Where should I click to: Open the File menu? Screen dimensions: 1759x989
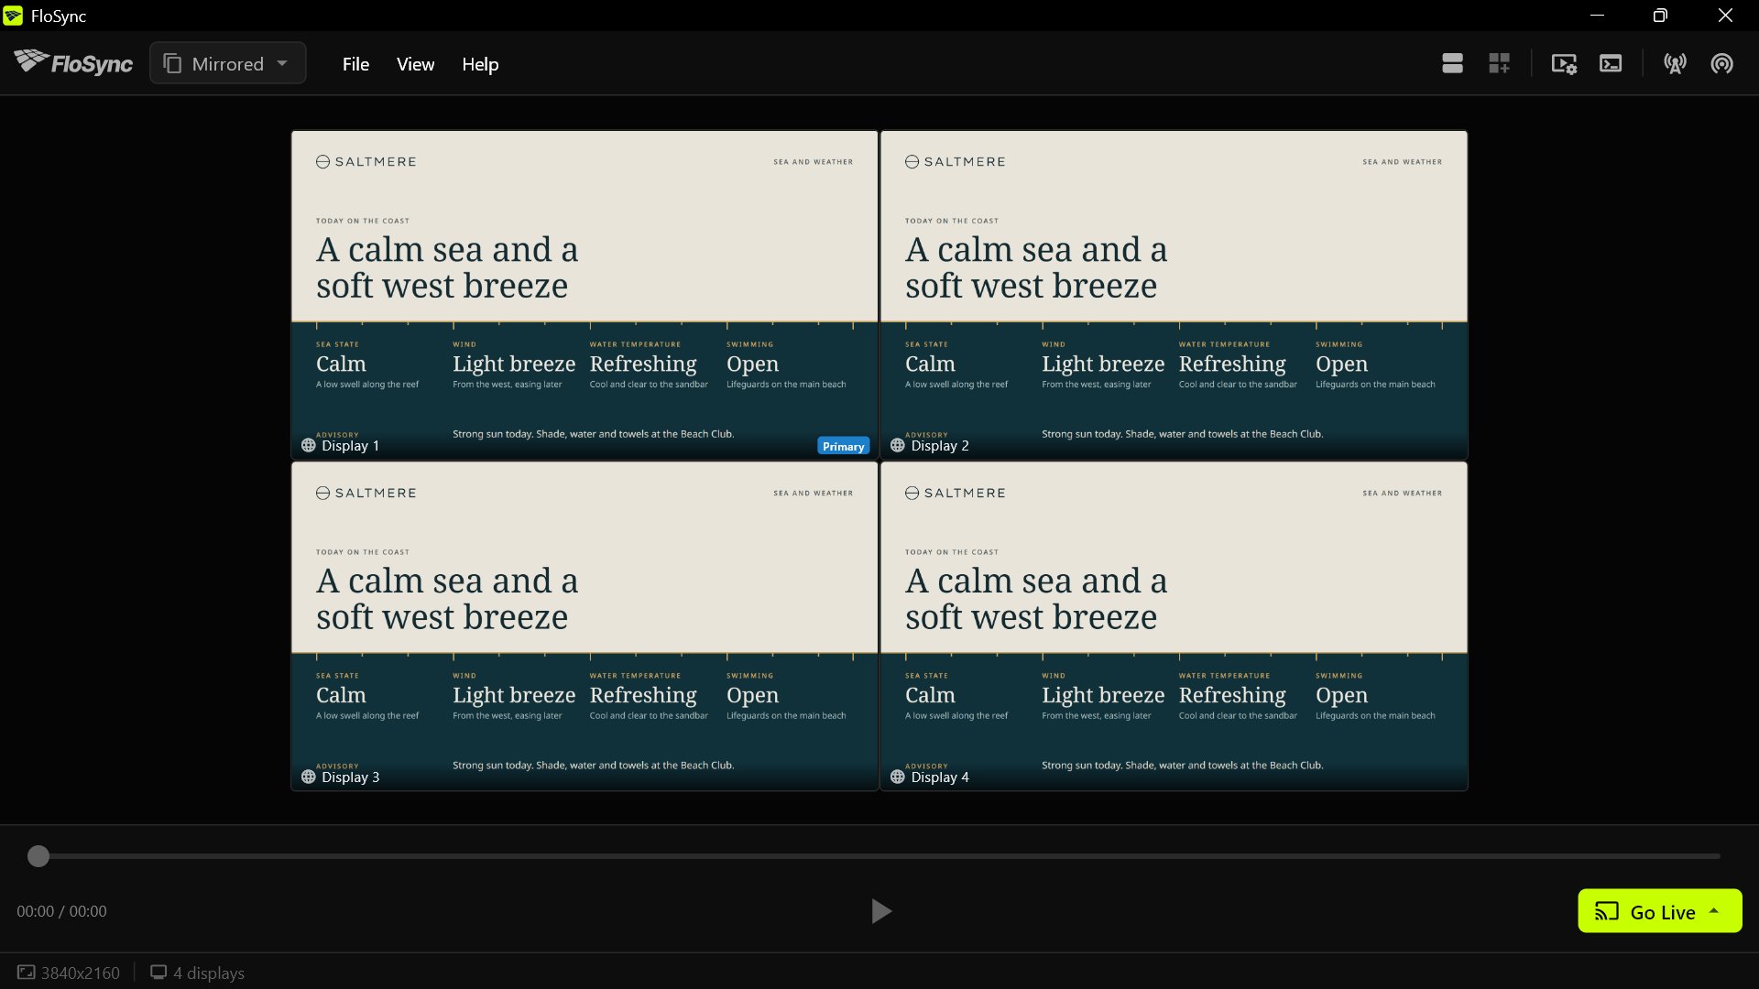(x=355, y=64)
